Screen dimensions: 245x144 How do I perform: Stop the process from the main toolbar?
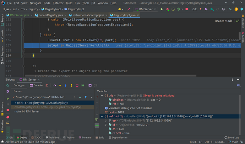pos(186,9)
